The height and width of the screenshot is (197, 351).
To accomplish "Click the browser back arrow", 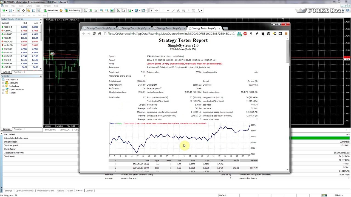I will 83,34.
